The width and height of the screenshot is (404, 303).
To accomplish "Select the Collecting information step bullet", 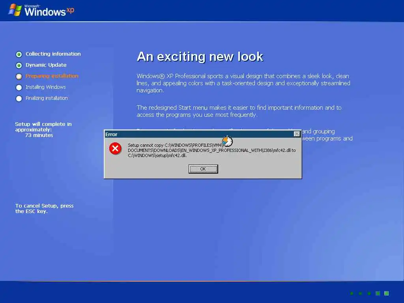I will pyautogui.click(x=19, y=54).
